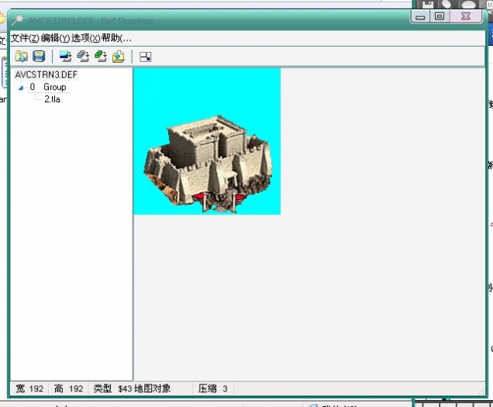
Task: Select the 2.tla frame in tree
Action: click(52, 99)
